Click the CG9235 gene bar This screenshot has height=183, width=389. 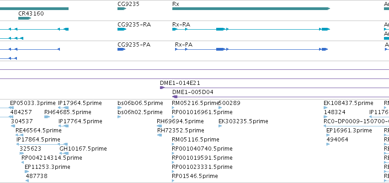(x=122, y=9)
